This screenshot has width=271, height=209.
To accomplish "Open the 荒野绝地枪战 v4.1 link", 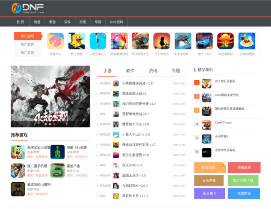I will [135, 114].
